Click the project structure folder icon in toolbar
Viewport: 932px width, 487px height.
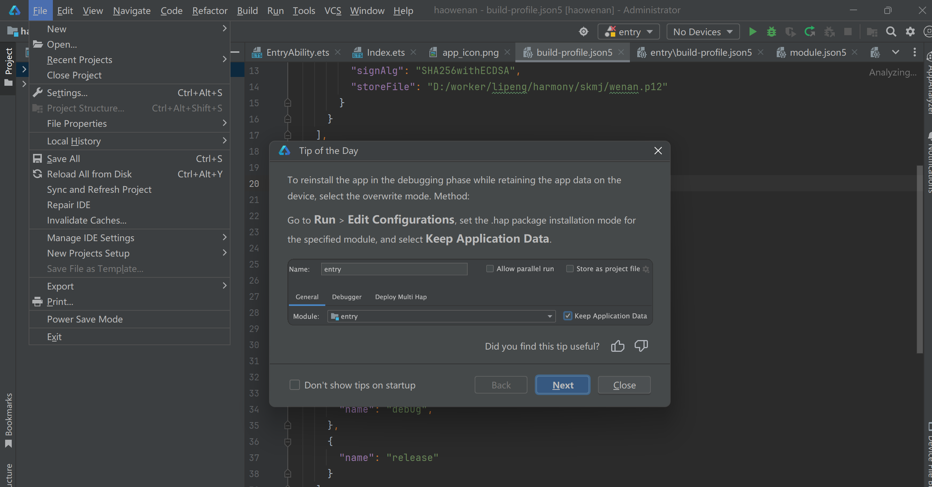pos(872,32)
